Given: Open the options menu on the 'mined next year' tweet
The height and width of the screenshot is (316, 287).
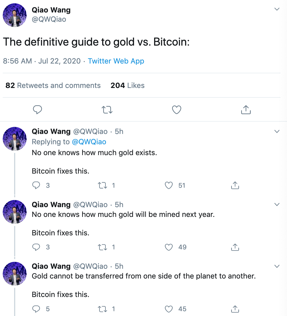Looking at the screenshot, I should click(x=277, y=204).
